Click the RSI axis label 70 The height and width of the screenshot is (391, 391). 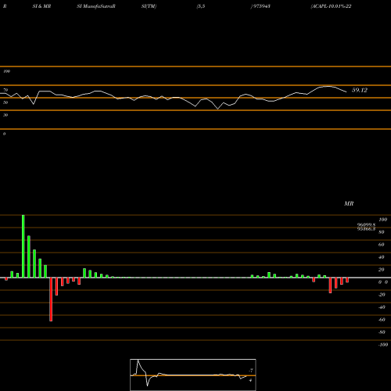pos(5,90)
